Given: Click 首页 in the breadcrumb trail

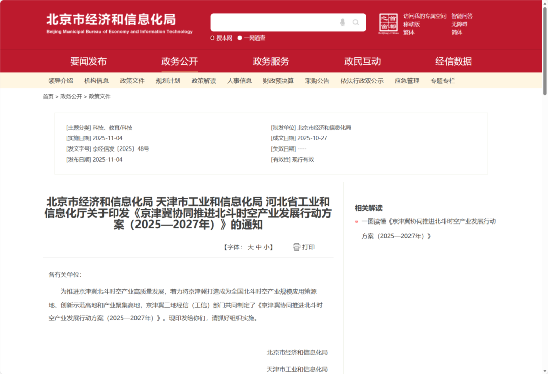Looking at the screenshot, I should click(x=47, y=96).
